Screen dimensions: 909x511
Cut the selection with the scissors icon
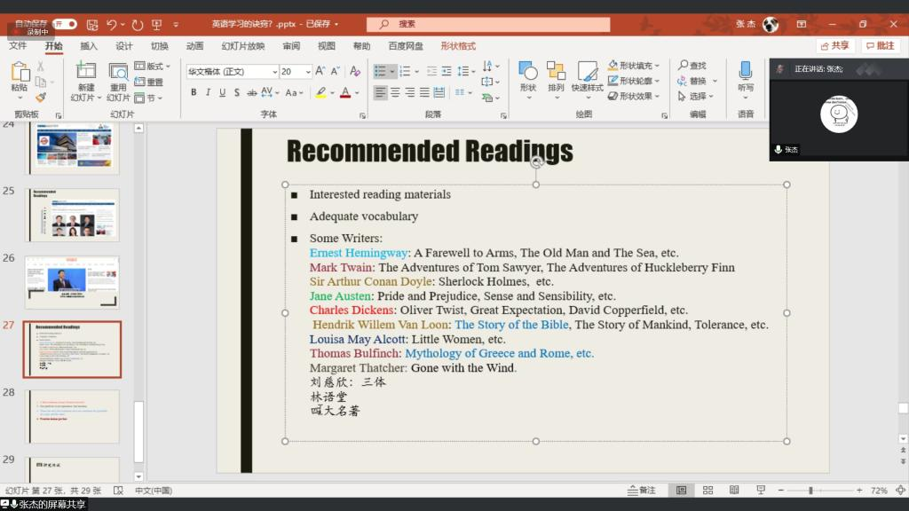41,66
